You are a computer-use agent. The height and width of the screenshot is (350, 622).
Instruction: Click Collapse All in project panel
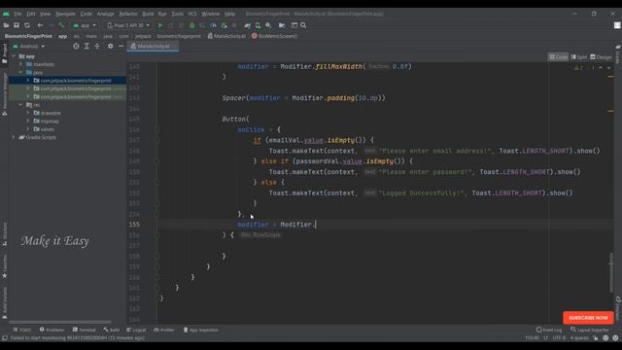point(97,46)
